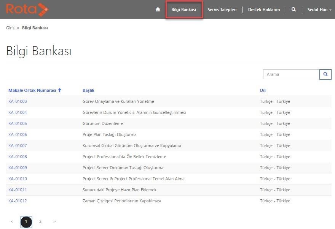335x229 pixels.
Task: Sort by the Dil column header
Action: click(263, 90)
